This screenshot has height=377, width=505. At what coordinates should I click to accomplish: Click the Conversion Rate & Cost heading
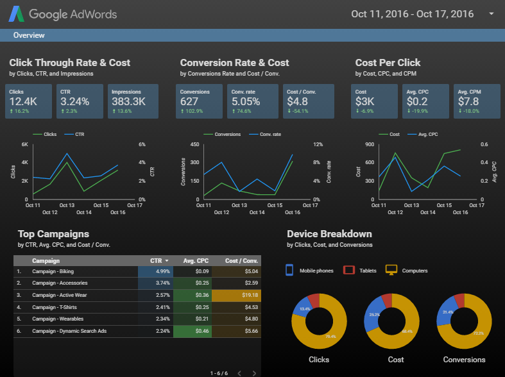point(234,62)
